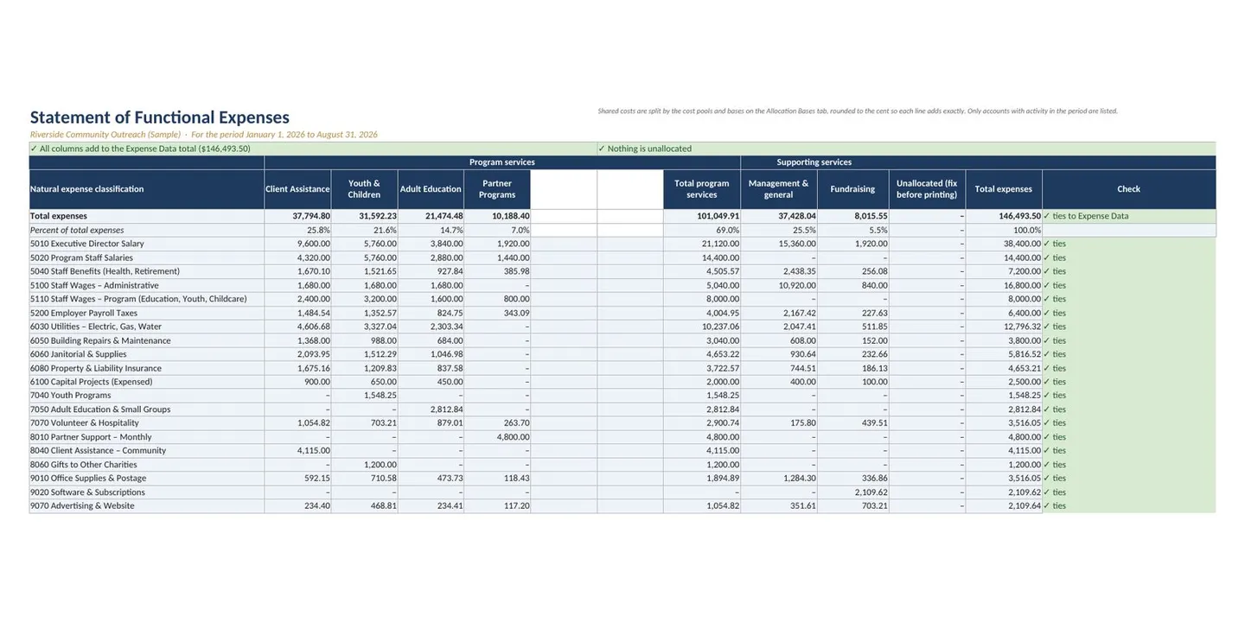
Task: Click the "9070 Advertising & Website" row label
Action: pos(82,506)
